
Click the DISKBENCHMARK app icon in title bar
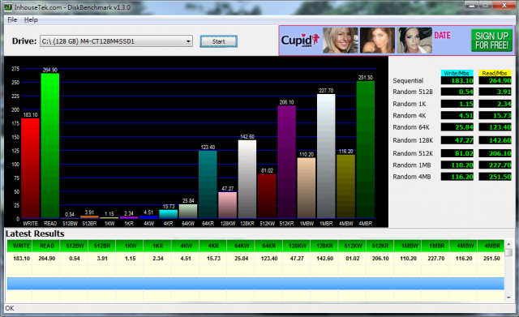[8, 7]
